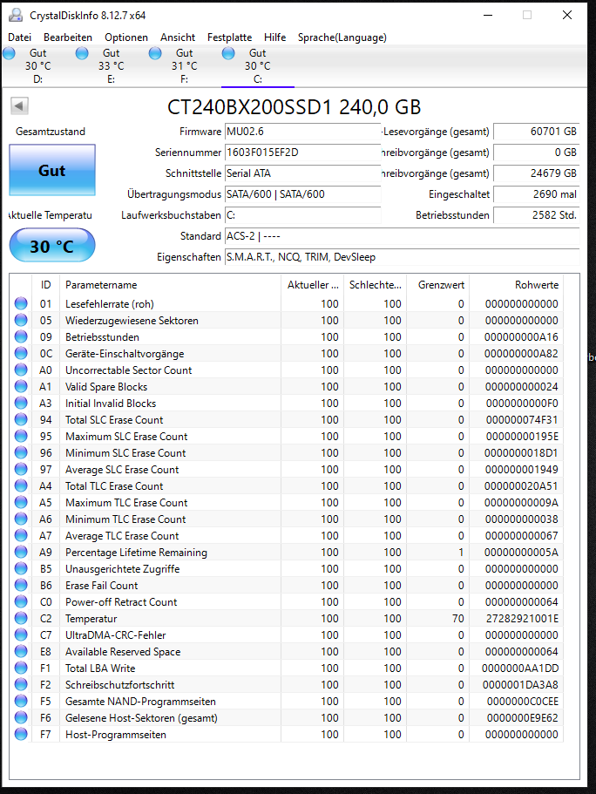The height and width of the screenshot is (794, 596).
Task: Click the Eingeschaltet value 2690 mal
Action: [536, 194]
